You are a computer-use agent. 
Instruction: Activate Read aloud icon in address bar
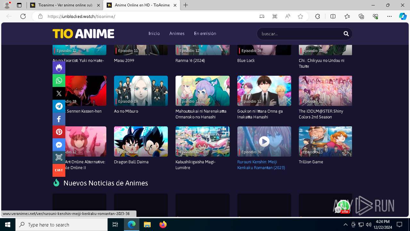click(288, 16)
